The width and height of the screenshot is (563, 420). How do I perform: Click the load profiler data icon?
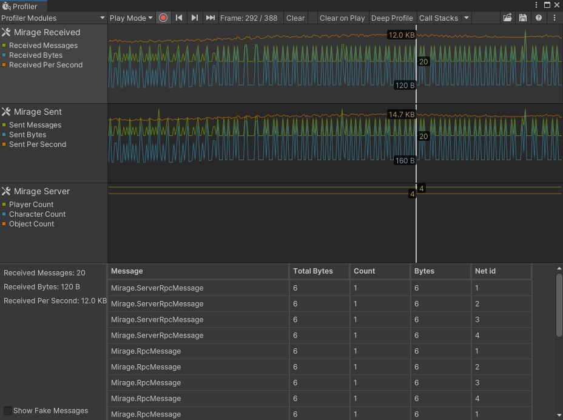coord(507,18)
